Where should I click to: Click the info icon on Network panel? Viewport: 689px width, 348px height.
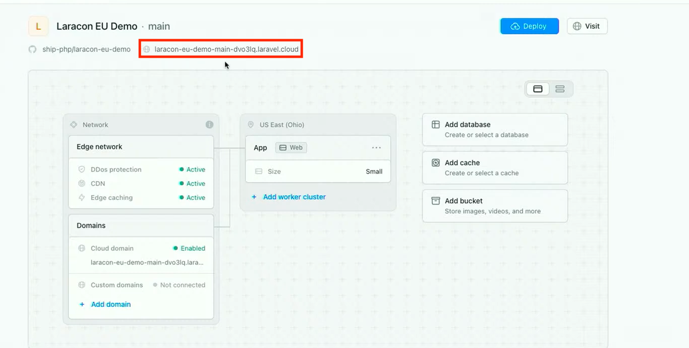pos(209,125)
